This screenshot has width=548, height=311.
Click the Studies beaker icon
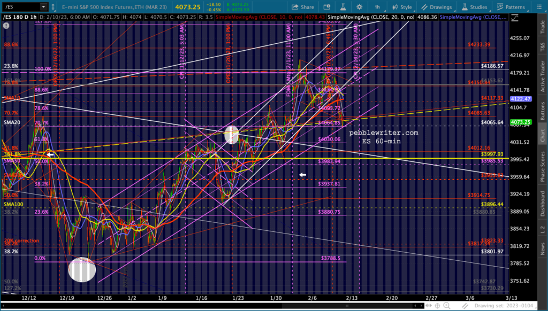[465, 7]
